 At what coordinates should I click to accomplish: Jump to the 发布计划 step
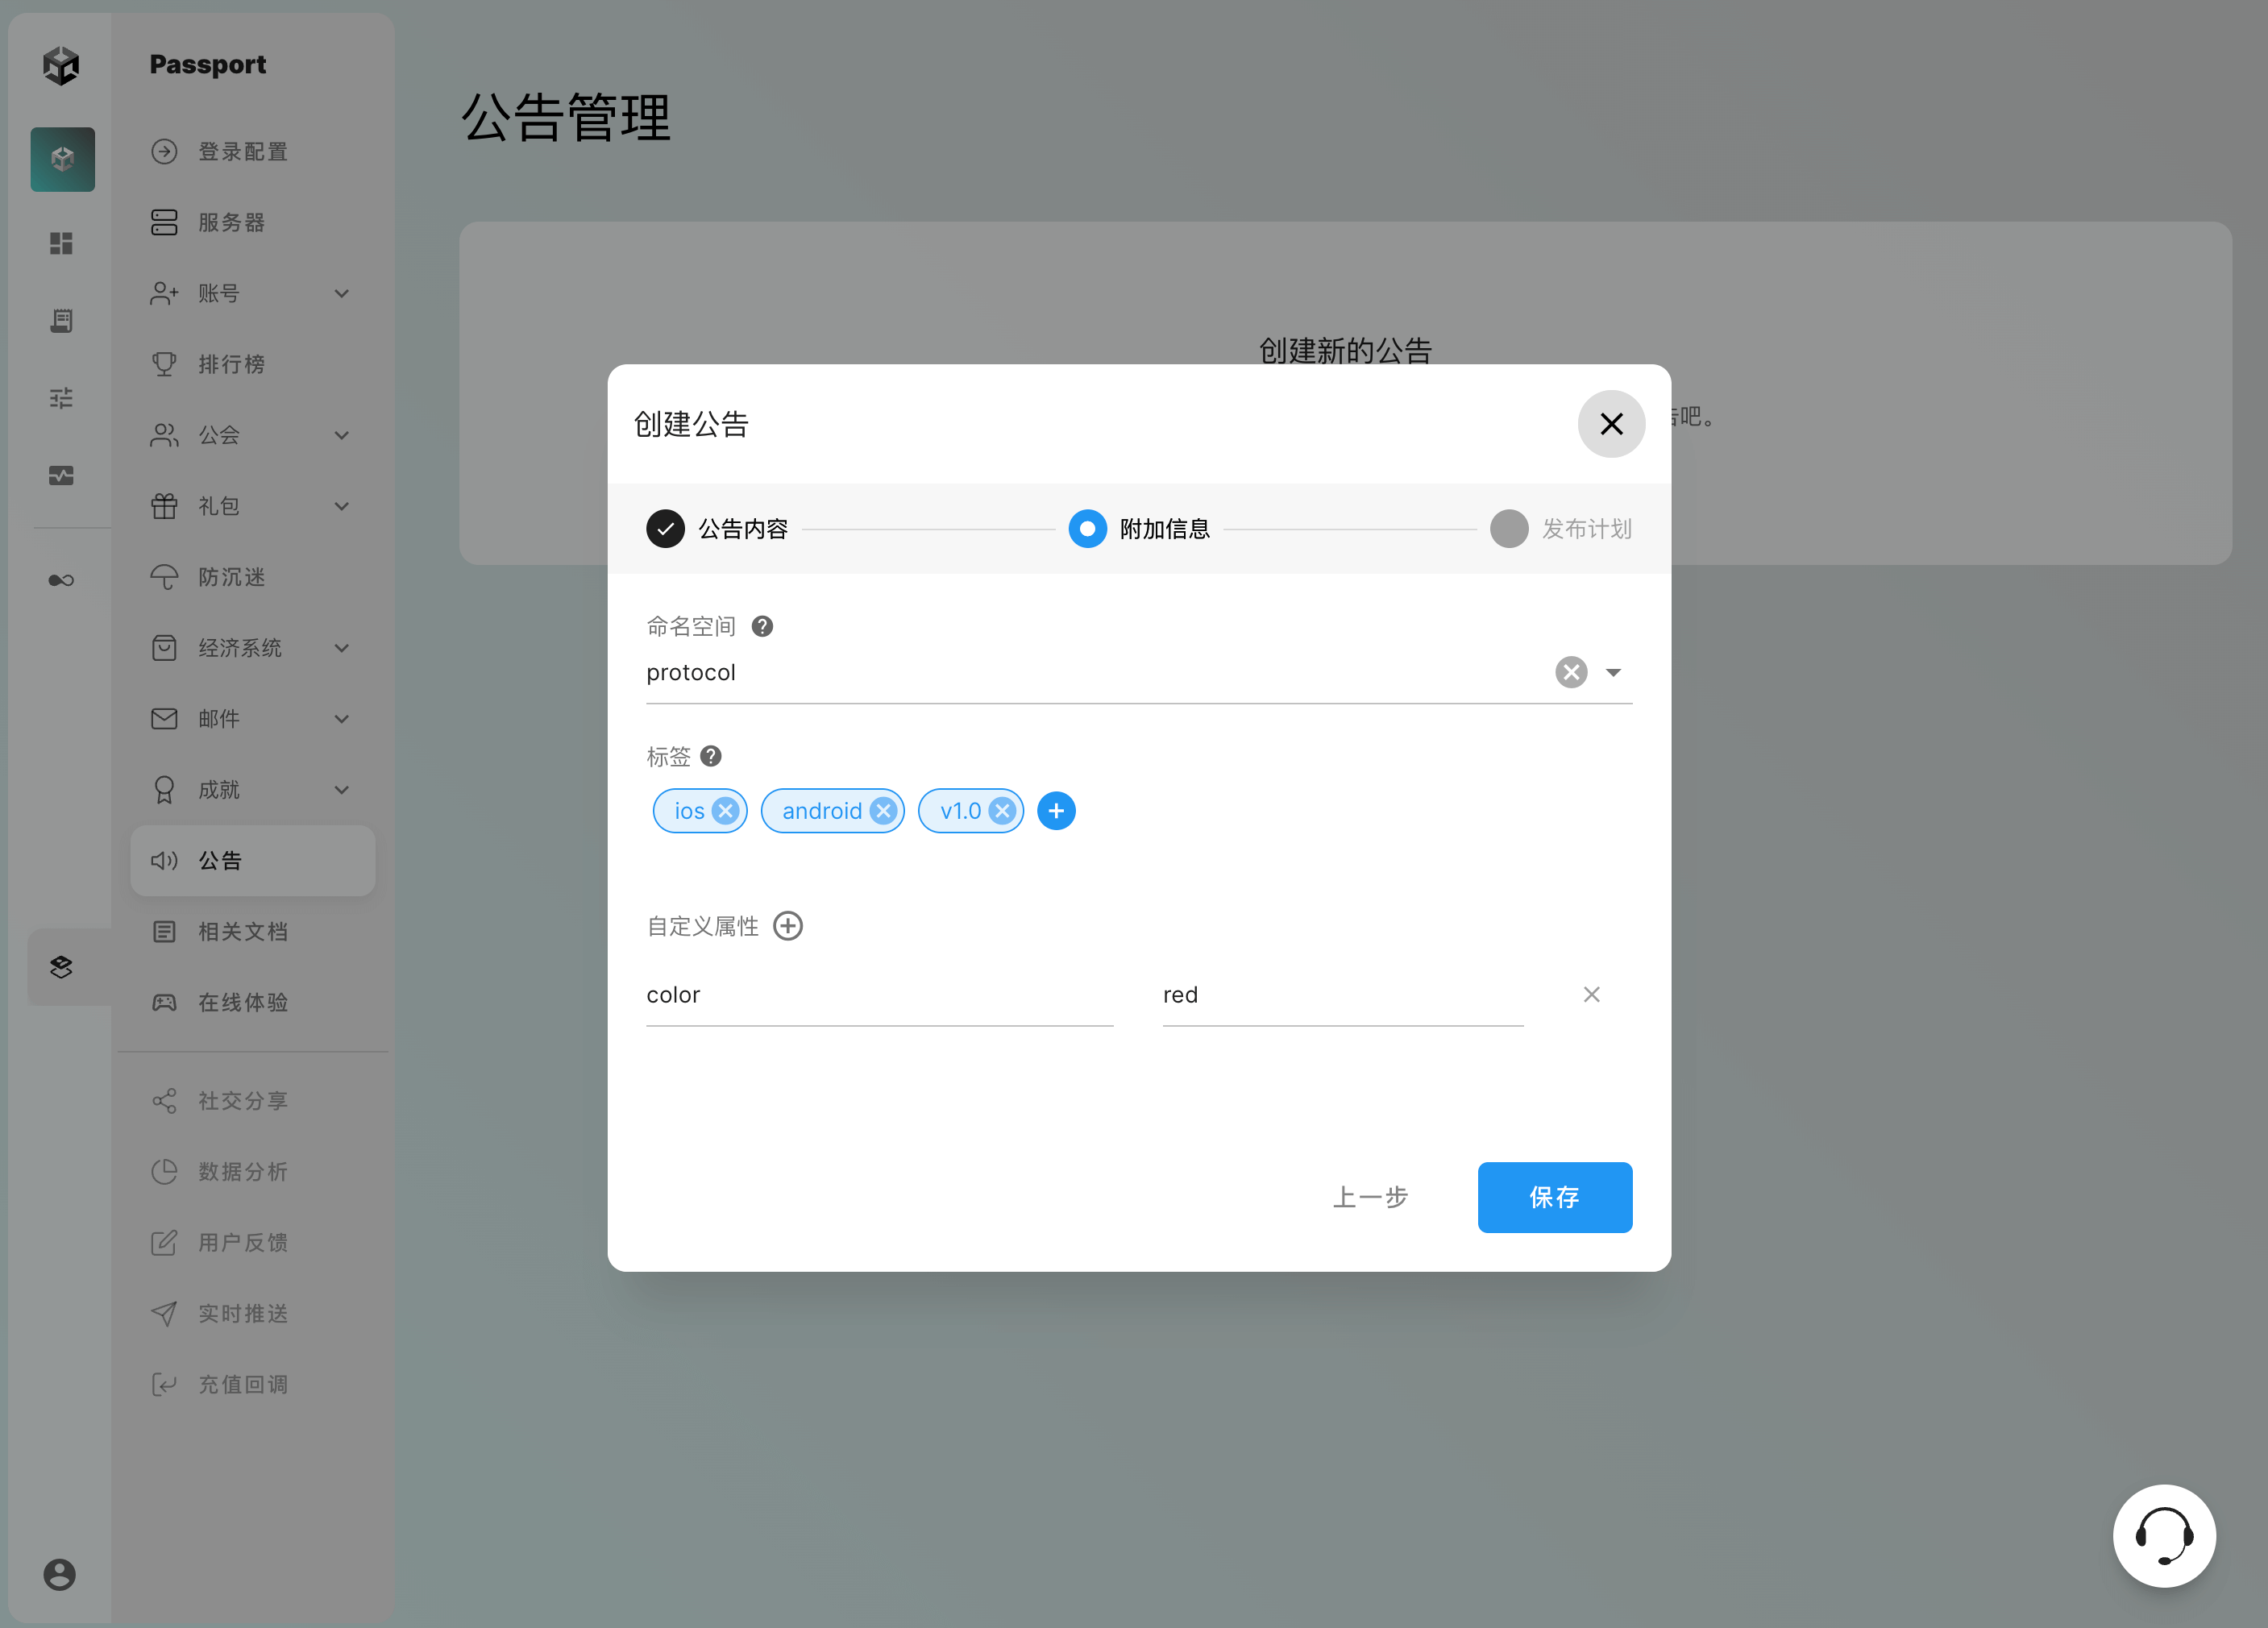pos(1561,528)
